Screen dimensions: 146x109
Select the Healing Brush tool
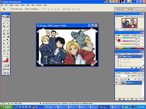click(4, 31)
